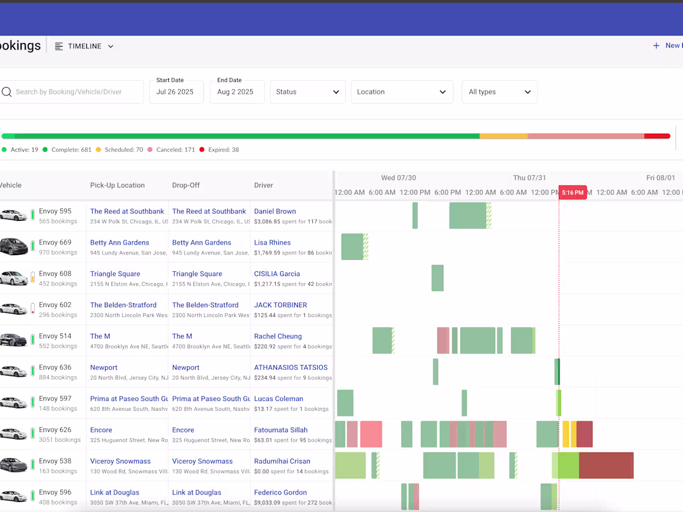Image resolution: width=683 pixels, height=512 pixels.
Task: Click the Active: 19 legend entry
Action: tap(20, 150)
